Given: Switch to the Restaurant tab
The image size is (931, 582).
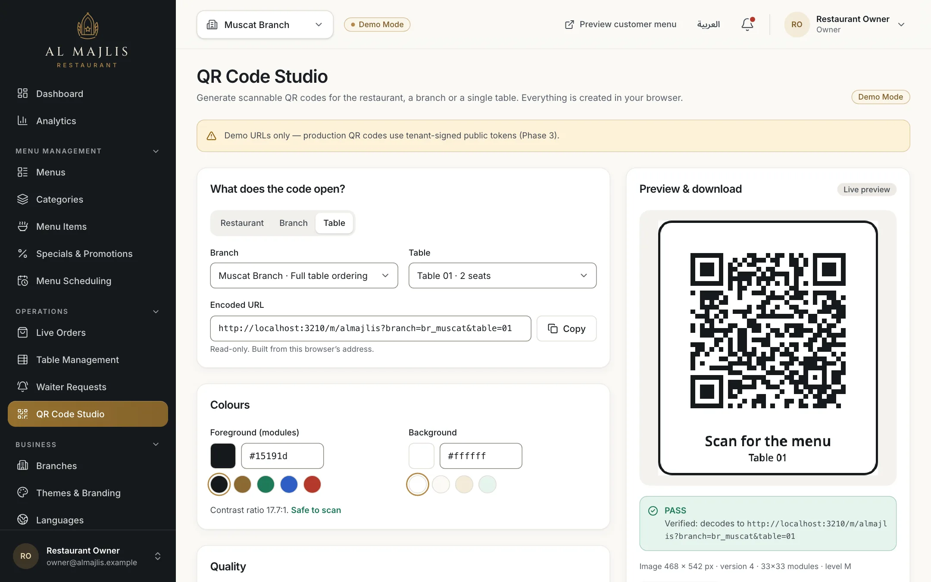Looking at the screenshot, I should [x=242, y=223].
